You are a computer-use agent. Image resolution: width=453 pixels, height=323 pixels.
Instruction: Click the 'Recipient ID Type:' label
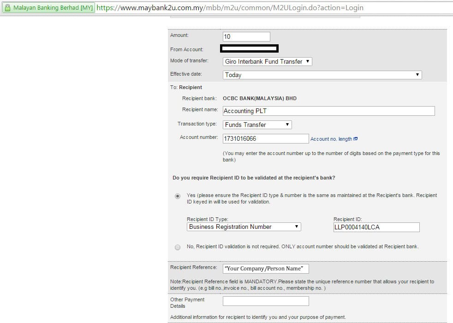coord(208,219)
